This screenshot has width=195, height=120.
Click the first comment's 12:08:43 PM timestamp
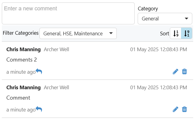tap(173, 49)
